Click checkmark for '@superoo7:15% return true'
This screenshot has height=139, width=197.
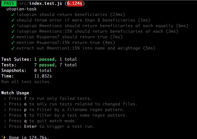[13, 43]
